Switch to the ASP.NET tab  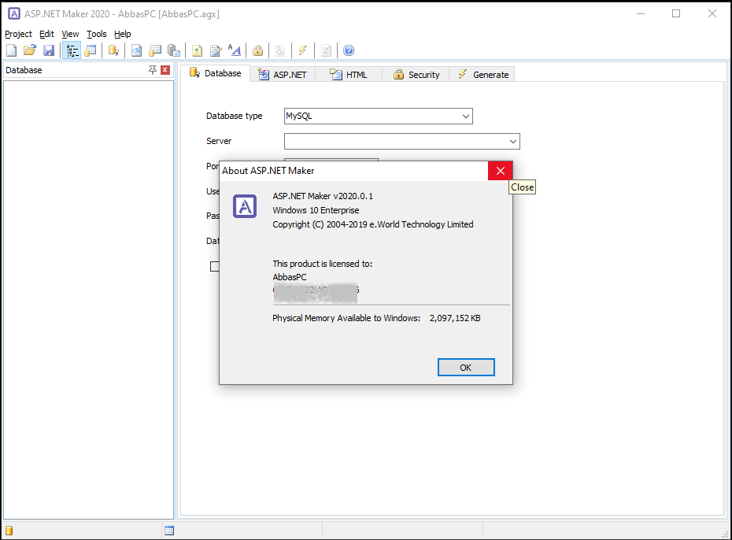283,75
